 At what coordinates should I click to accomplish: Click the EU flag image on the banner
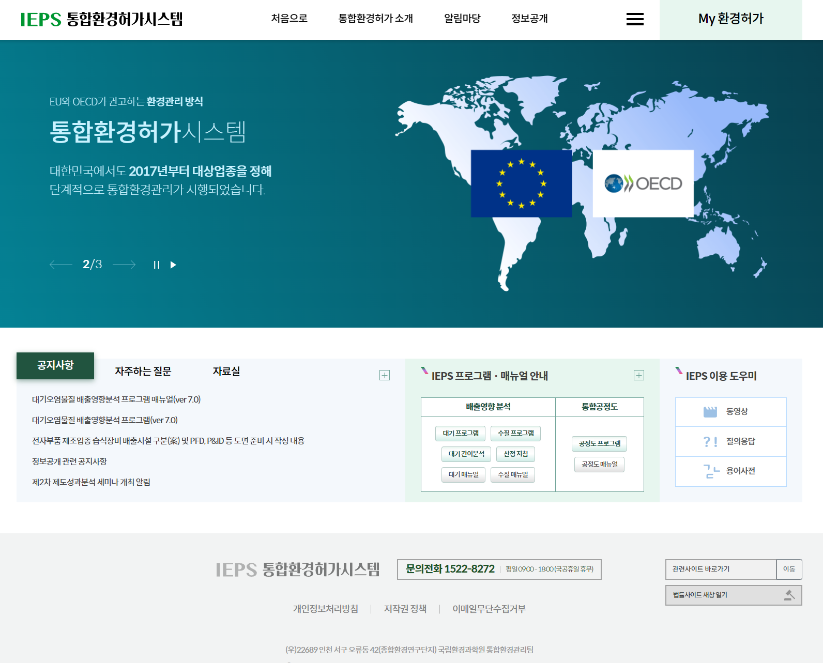[x=521, y=183]
